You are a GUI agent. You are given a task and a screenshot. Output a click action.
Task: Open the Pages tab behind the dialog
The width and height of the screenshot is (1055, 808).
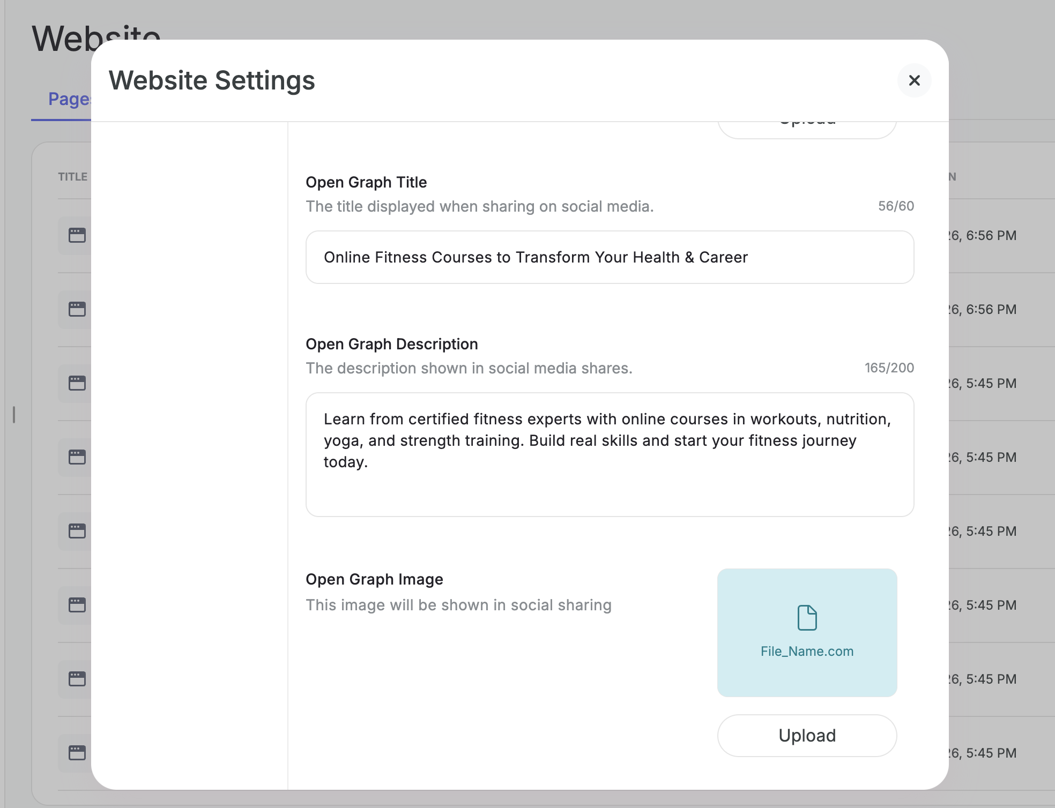69,100
